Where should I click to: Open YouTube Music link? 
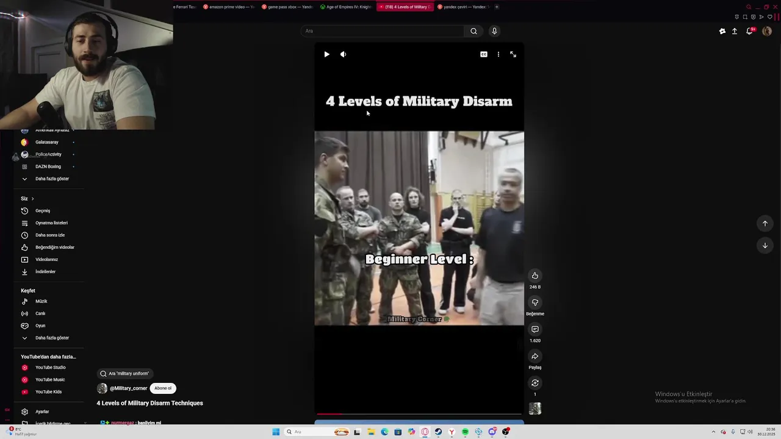click(49, 379)
